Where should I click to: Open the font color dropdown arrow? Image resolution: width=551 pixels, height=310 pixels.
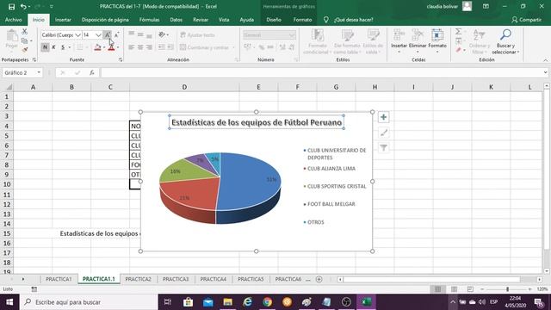(x=118, y=47)
